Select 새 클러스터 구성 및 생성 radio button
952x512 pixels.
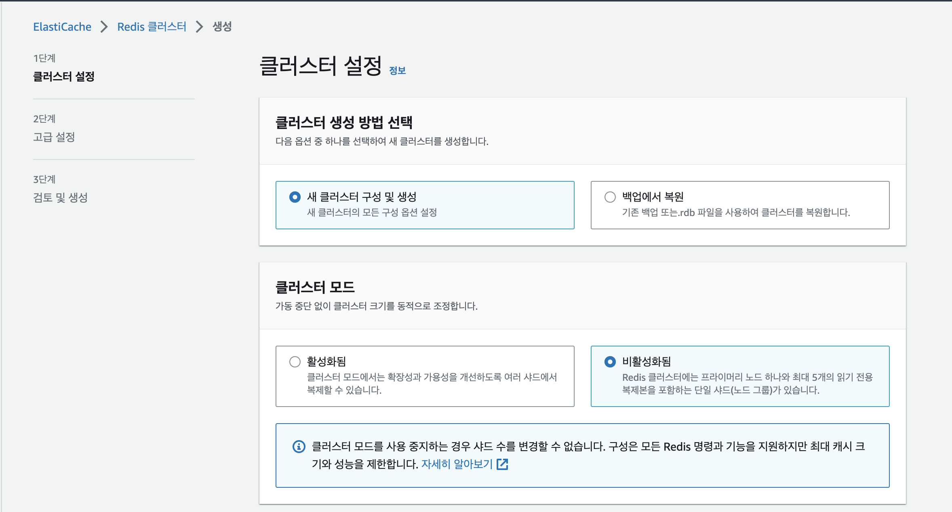295,197
